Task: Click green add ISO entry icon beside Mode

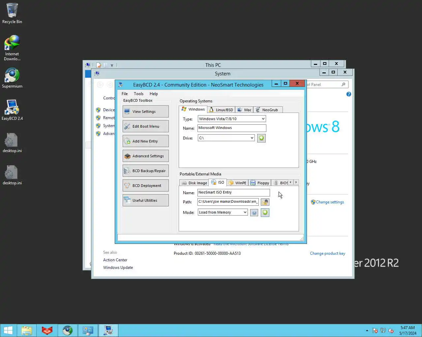Action: (x=265, y=213)
